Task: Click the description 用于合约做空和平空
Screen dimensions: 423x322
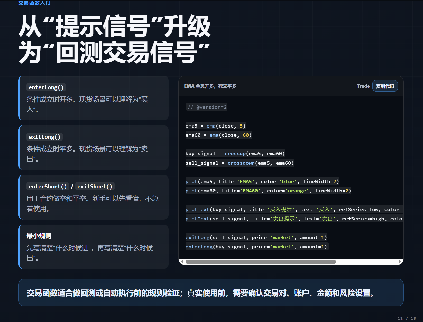Action: click(93, 203)
